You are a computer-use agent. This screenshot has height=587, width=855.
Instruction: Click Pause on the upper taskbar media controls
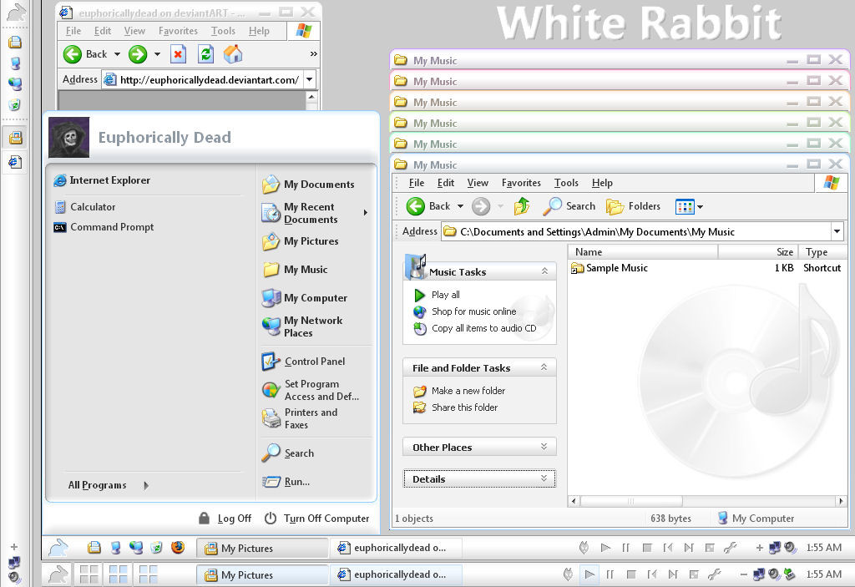(x=625, y=548)
